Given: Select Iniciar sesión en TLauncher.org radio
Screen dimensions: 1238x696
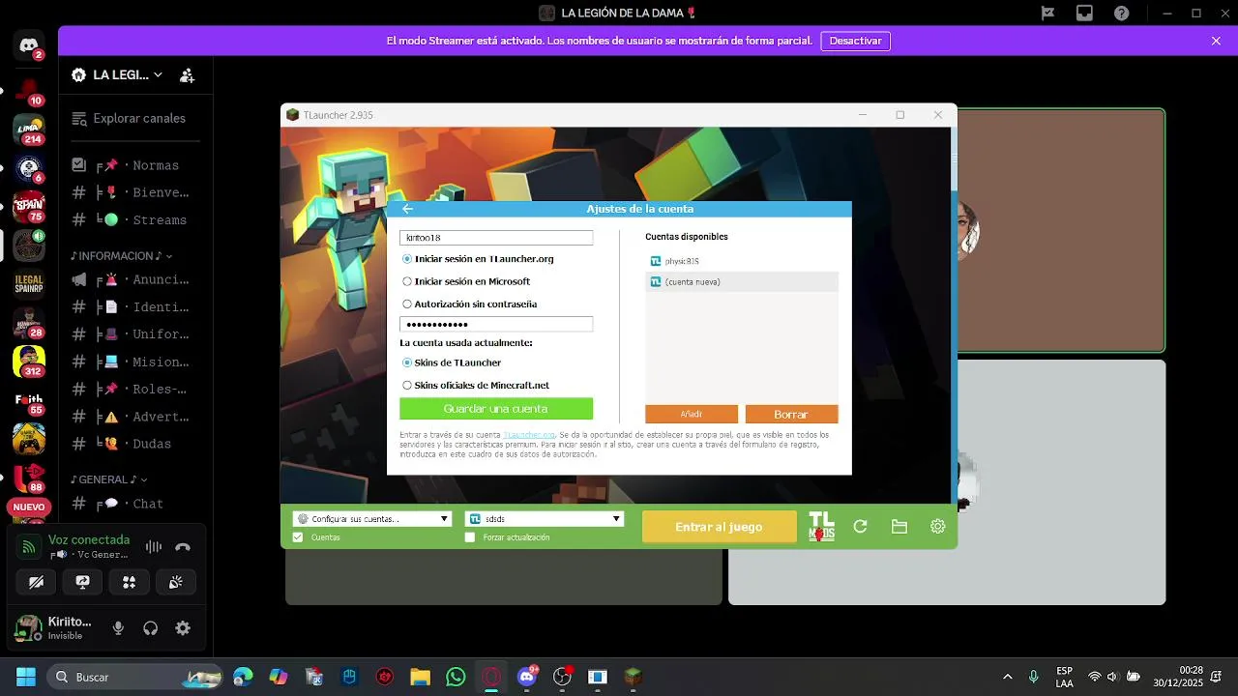Looking at the screenshot, I should [407, 259].
